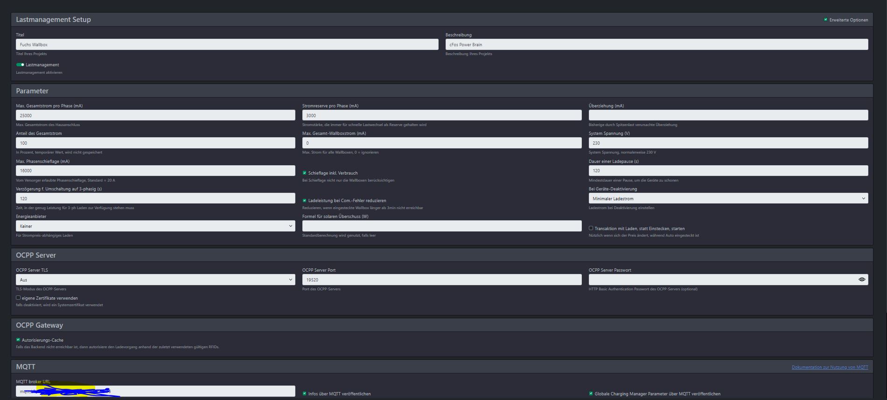Screen dimensions: 887x400
Task: Enable eigene Zertifikate verwenden checkbox
Action: 18,298
